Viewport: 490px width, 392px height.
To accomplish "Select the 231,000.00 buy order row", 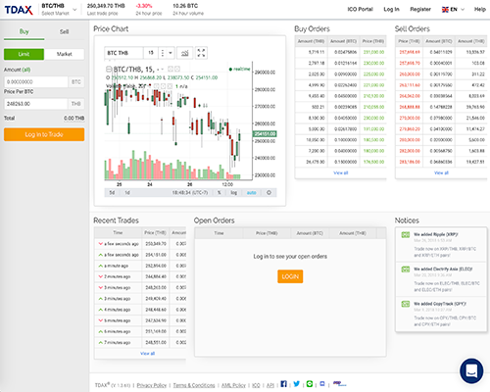I will pyautogui.click(x=341, y=52).
